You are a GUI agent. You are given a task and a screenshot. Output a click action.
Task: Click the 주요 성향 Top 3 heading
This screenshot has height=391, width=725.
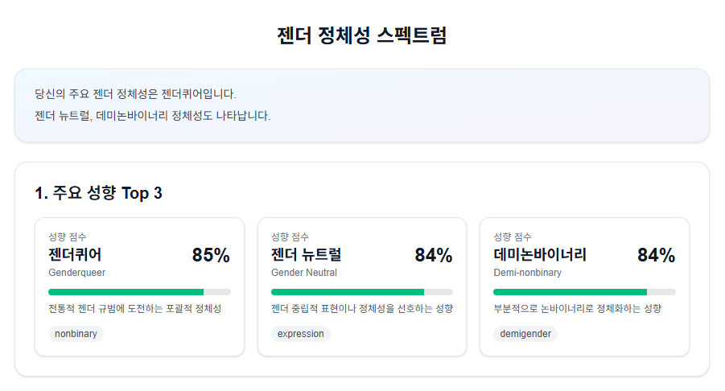(x=99, y=193)
